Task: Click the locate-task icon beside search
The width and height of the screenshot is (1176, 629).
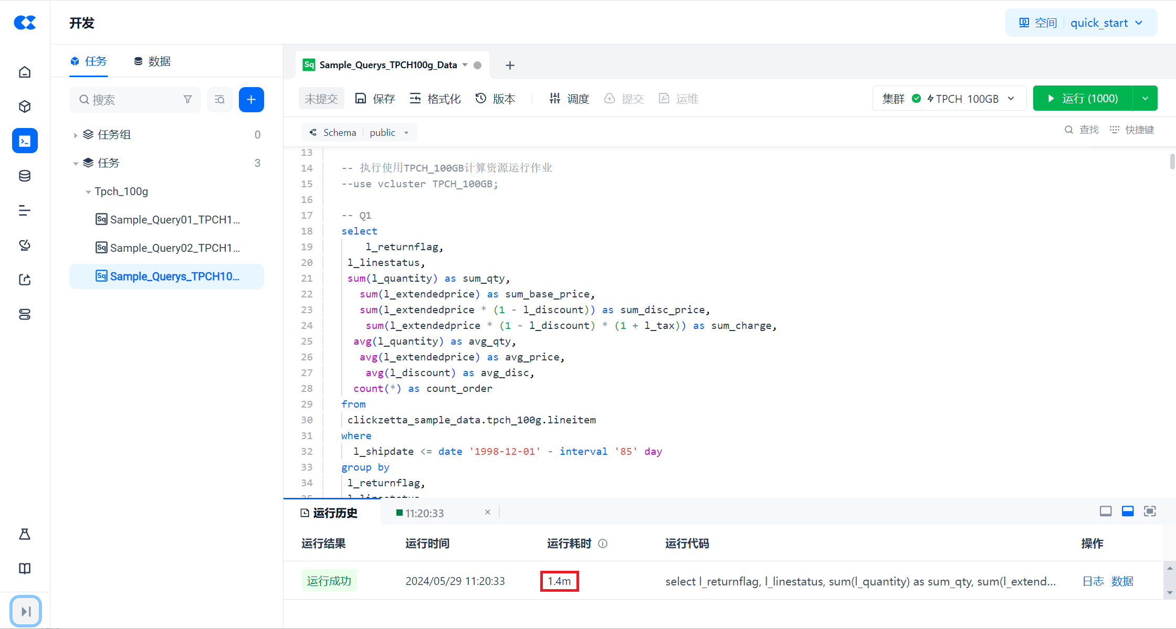Action: tap(219, 99)
